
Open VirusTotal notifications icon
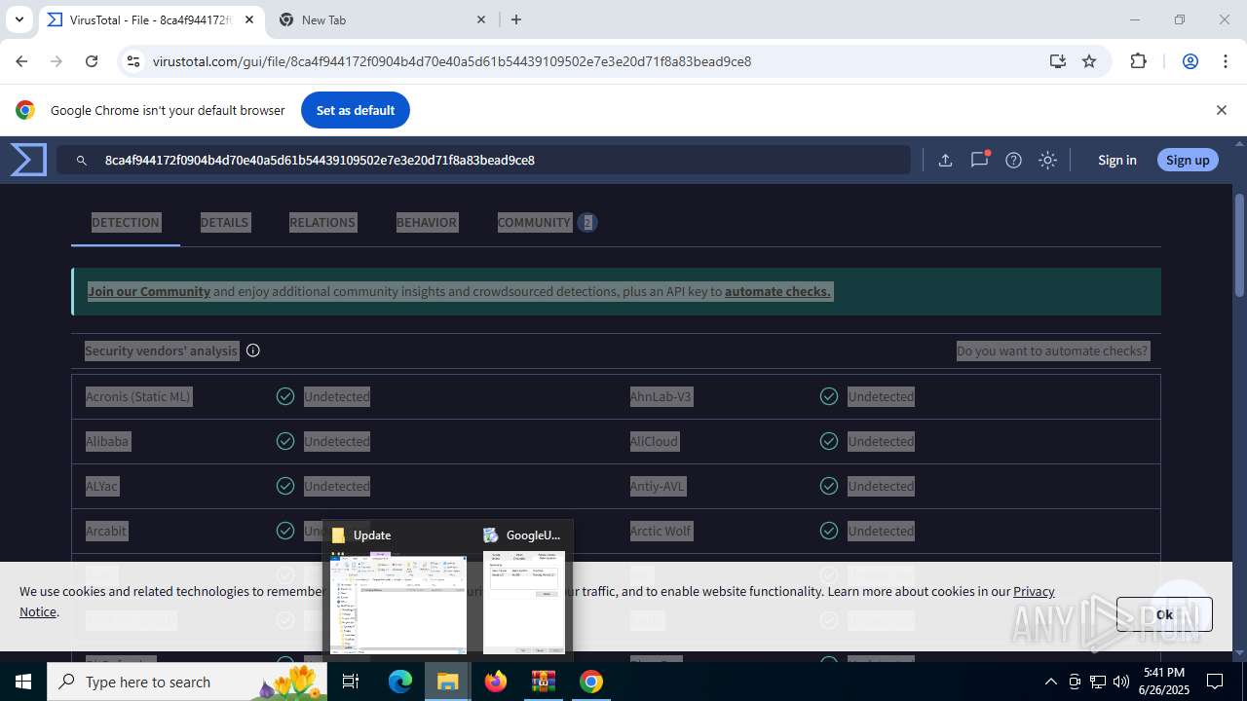tap(979, 161)
